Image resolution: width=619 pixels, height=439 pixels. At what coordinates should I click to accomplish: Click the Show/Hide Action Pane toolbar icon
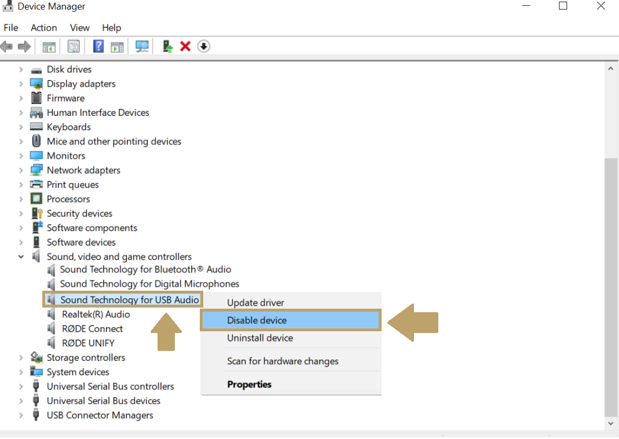point(118,46)
